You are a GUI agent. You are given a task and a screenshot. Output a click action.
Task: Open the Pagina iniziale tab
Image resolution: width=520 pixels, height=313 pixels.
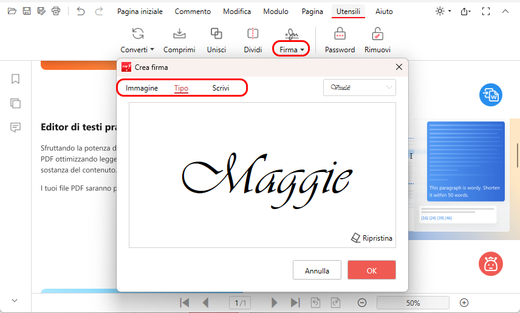pyautogui.click(x=140, y=12)
